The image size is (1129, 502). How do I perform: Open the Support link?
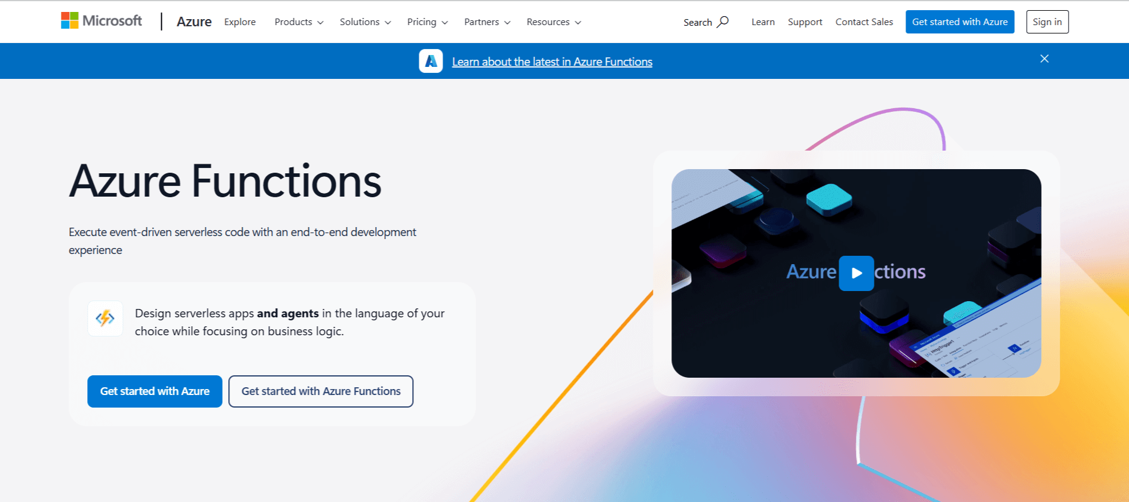(x=805, y=22)
